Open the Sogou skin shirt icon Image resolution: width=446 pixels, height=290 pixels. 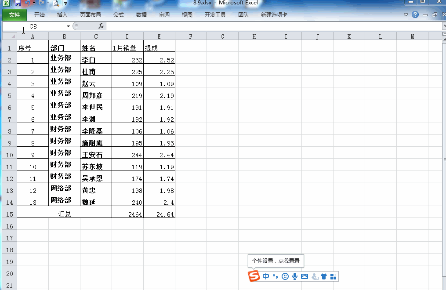[x=324, y=276]
